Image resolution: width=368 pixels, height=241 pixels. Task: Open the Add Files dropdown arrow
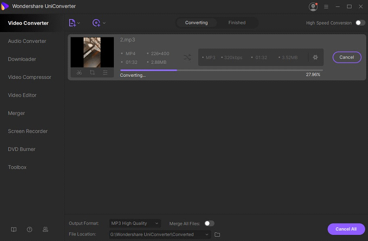[x=79, y=23]
